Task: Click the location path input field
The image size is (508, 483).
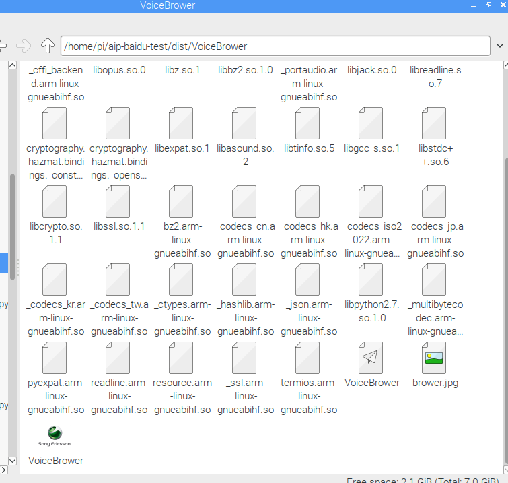Action: 275,46
